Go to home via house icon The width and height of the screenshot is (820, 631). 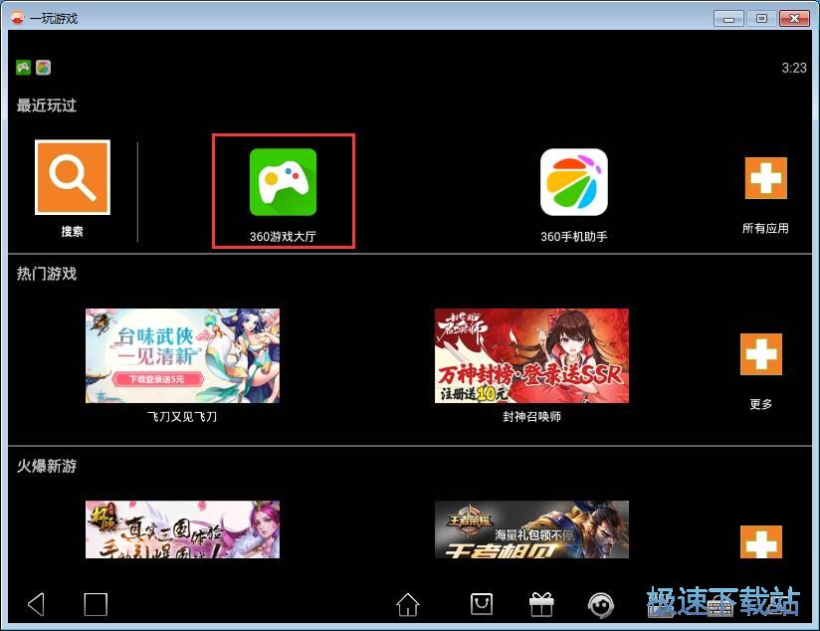pyautogui.click(x=407, y=604)
